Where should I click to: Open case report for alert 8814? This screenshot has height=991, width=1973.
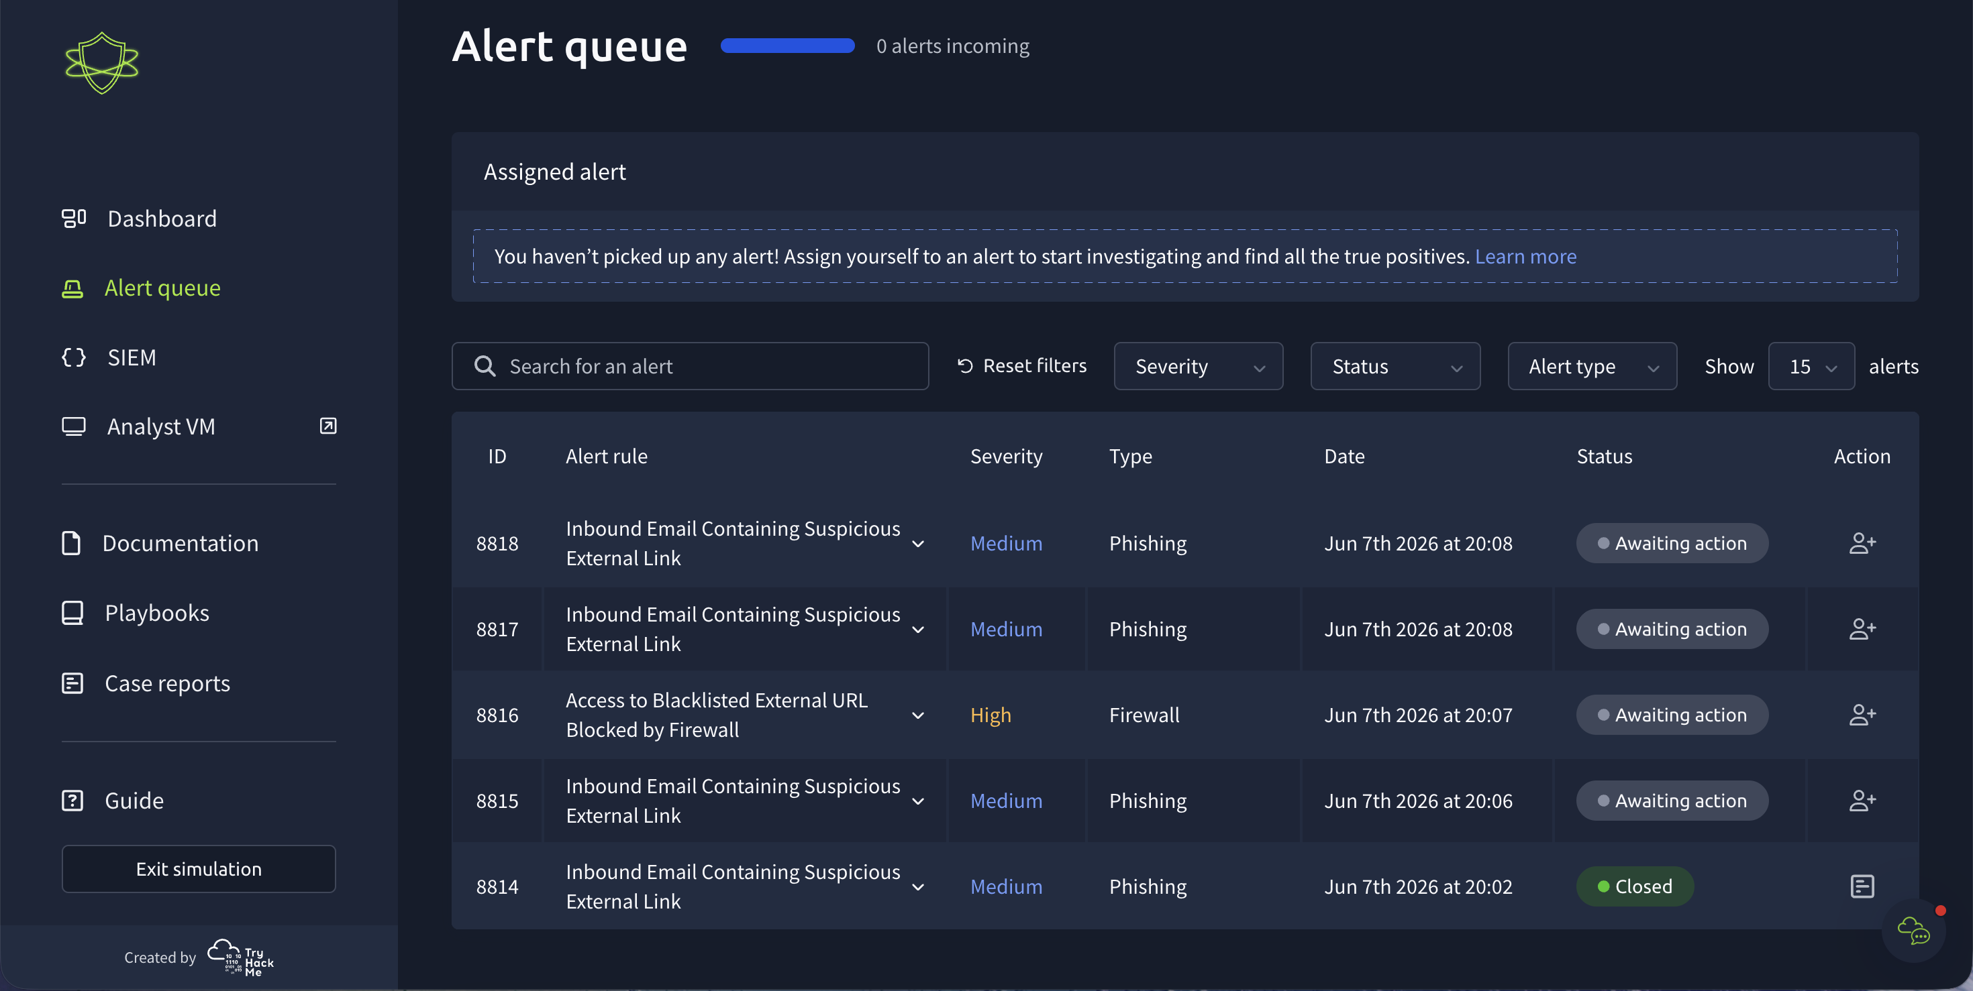[1862, 886]
